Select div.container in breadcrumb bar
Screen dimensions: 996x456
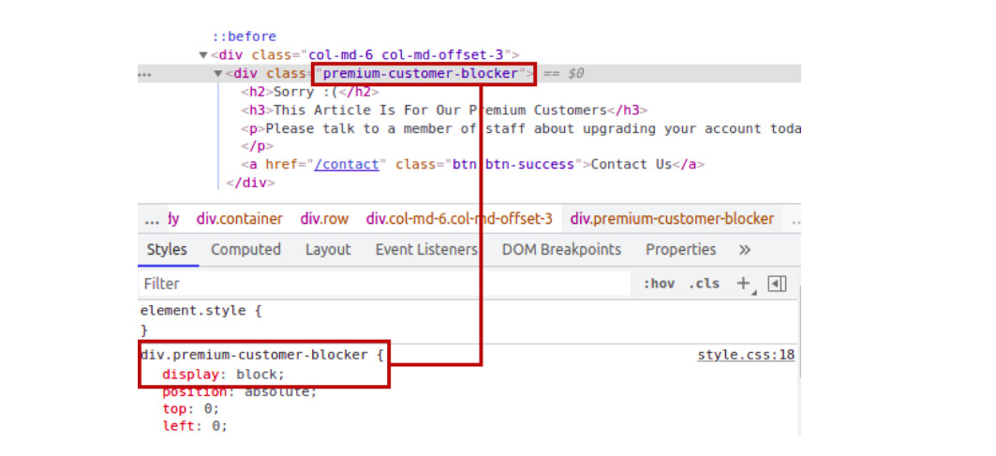(240, 219)
